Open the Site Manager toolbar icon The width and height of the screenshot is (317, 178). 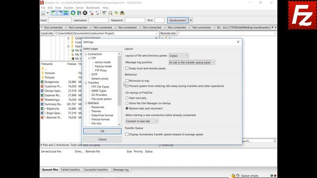point(43,13)
